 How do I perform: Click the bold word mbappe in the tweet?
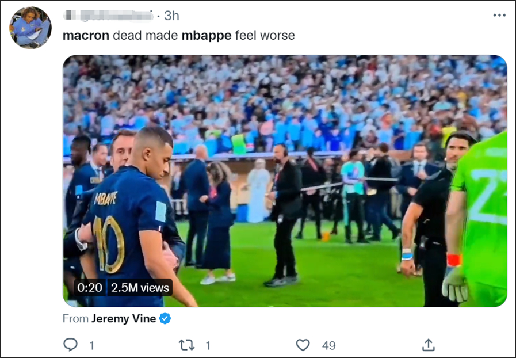click(x=206, y=35)
